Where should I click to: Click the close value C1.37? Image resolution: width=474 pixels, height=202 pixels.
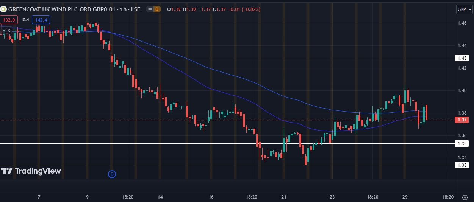219,9
